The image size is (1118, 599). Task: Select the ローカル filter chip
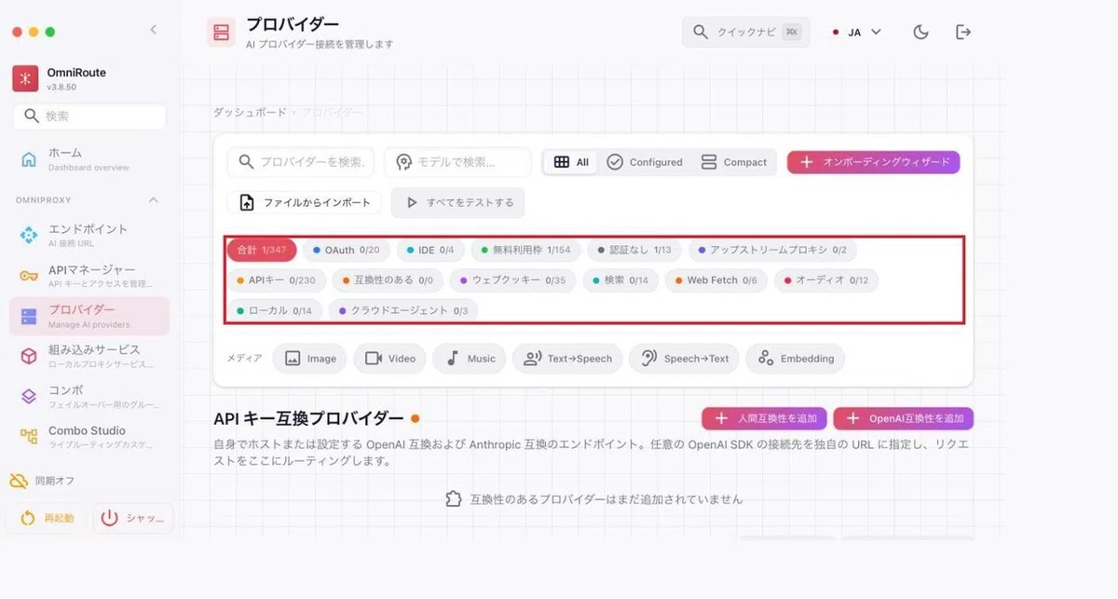click(274, 311)
